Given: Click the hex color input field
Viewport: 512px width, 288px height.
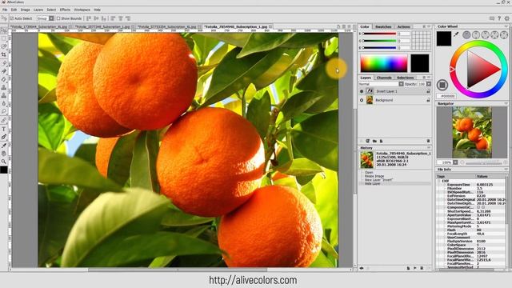Looking at the screenshot, I should pyautogui.click(x=446, y=96).
